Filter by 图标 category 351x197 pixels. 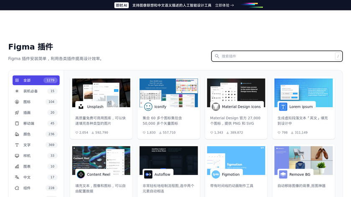36,102
